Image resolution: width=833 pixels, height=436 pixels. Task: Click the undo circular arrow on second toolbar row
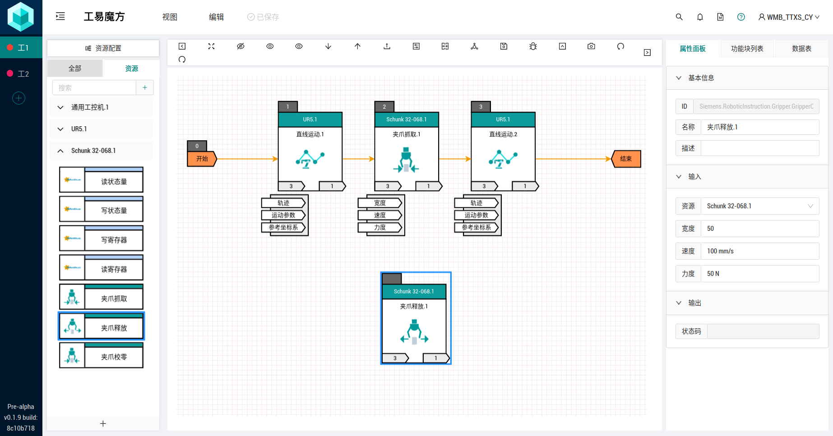pos(182,59)
